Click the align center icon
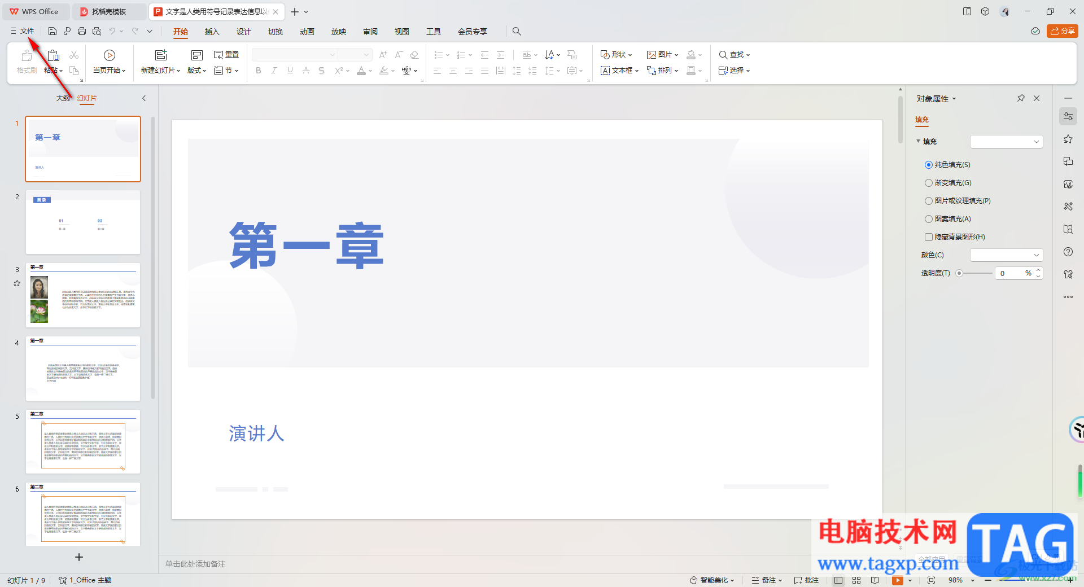This screenshot has height=587, width=1084. pyautogui.click(x=453, y=71)
